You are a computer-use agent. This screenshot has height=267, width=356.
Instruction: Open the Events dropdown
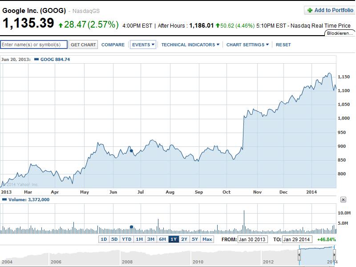point(143,45)
